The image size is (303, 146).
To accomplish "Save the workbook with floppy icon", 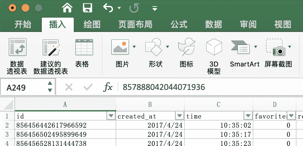I will [x=87, y=8].
